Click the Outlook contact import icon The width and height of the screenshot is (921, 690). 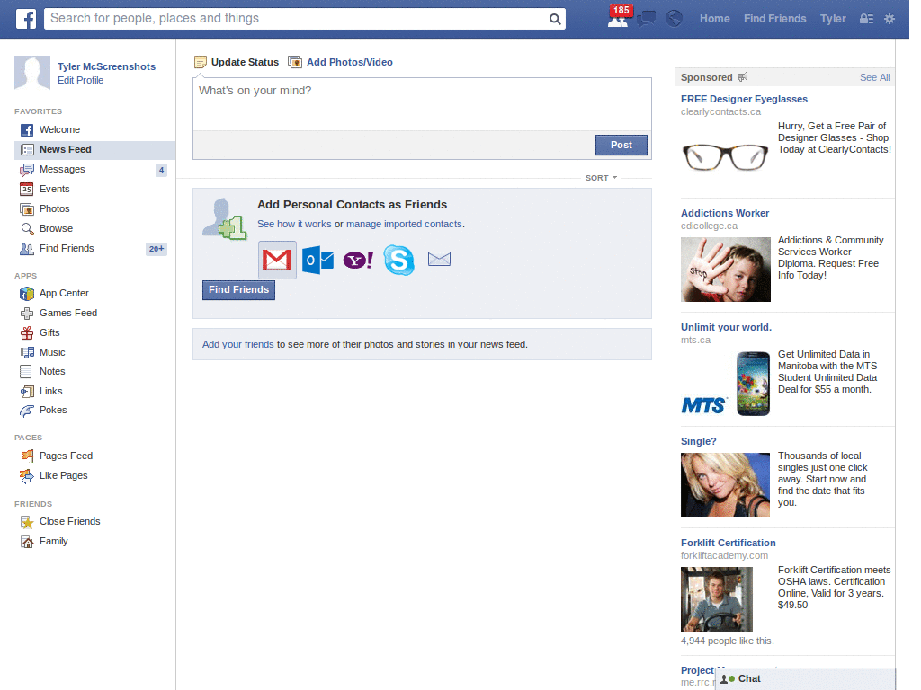317,260
